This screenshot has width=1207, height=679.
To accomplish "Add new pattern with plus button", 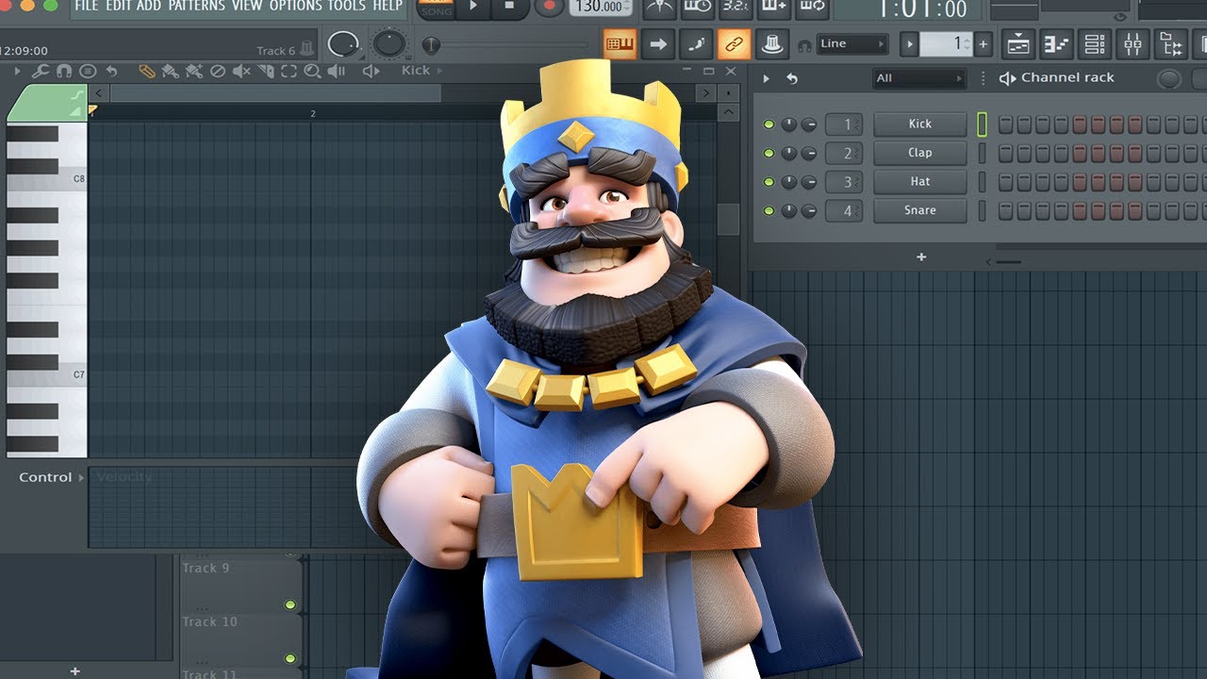I will tap(983, 43).
